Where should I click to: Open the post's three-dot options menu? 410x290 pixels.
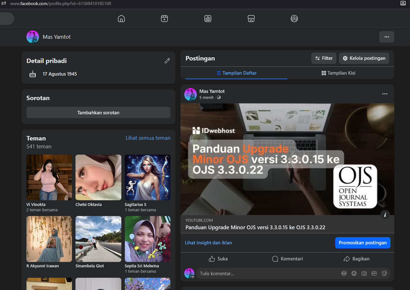coord(385,94)
